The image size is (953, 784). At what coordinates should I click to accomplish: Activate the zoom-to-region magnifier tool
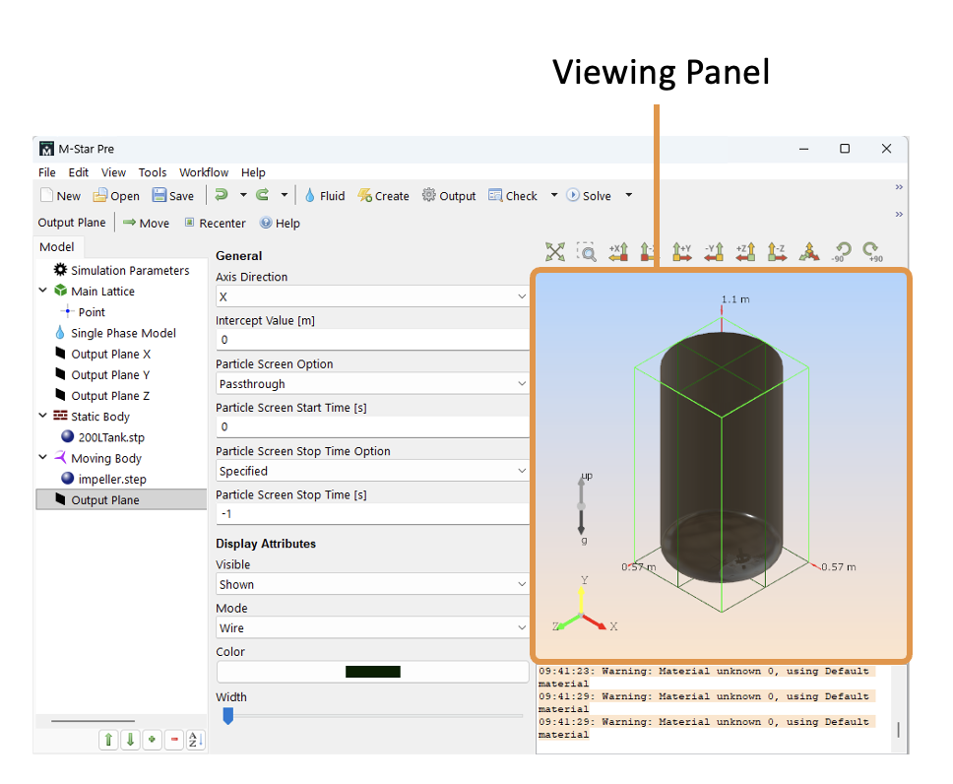(587, 252)
